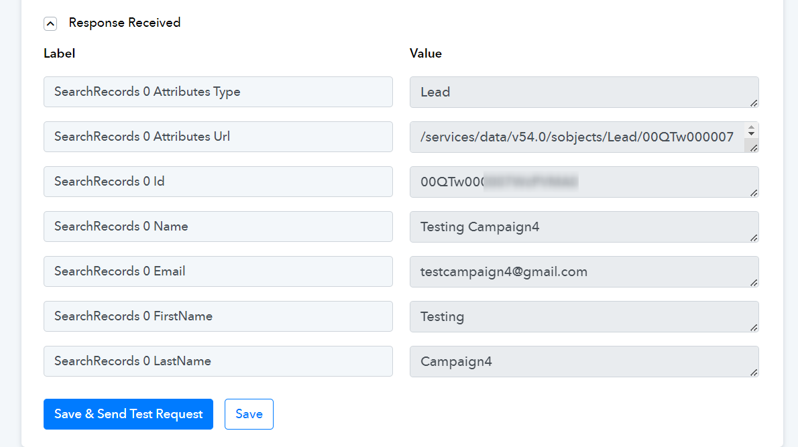Select the SearchRecords 0 Name label field

(219, 227)
